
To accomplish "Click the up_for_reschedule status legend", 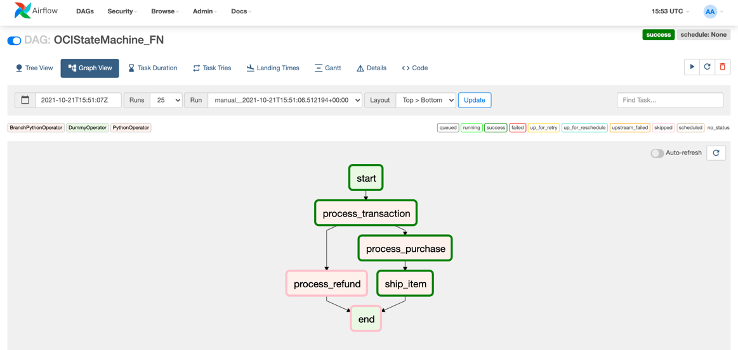I will [584, 128].
